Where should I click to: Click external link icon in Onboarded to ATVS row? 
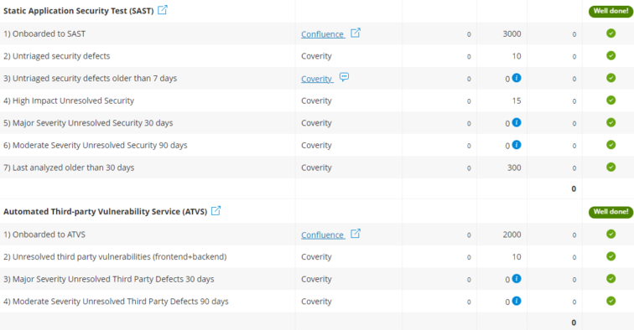355,234
